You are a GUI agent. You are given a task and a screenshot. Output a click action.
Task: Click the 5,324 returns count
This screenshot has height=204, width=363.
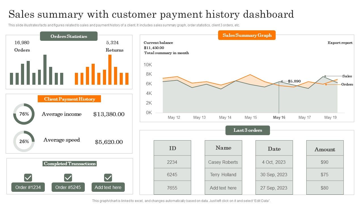pos(112,42)
